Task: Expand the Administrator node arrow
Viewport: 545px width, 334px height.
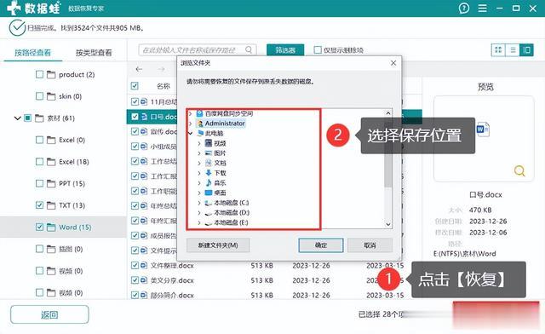Action: pyautogui.click(x=190, y=124)
